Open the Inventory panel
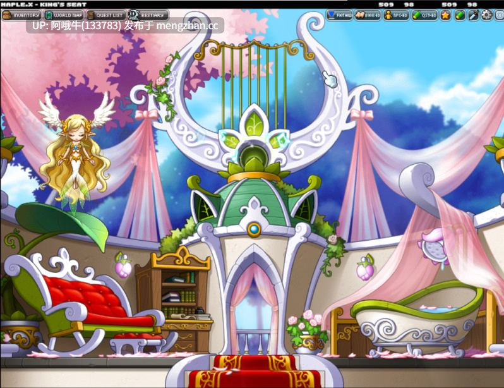Viewport: 504px width, 388px height. tap(21, 15)
